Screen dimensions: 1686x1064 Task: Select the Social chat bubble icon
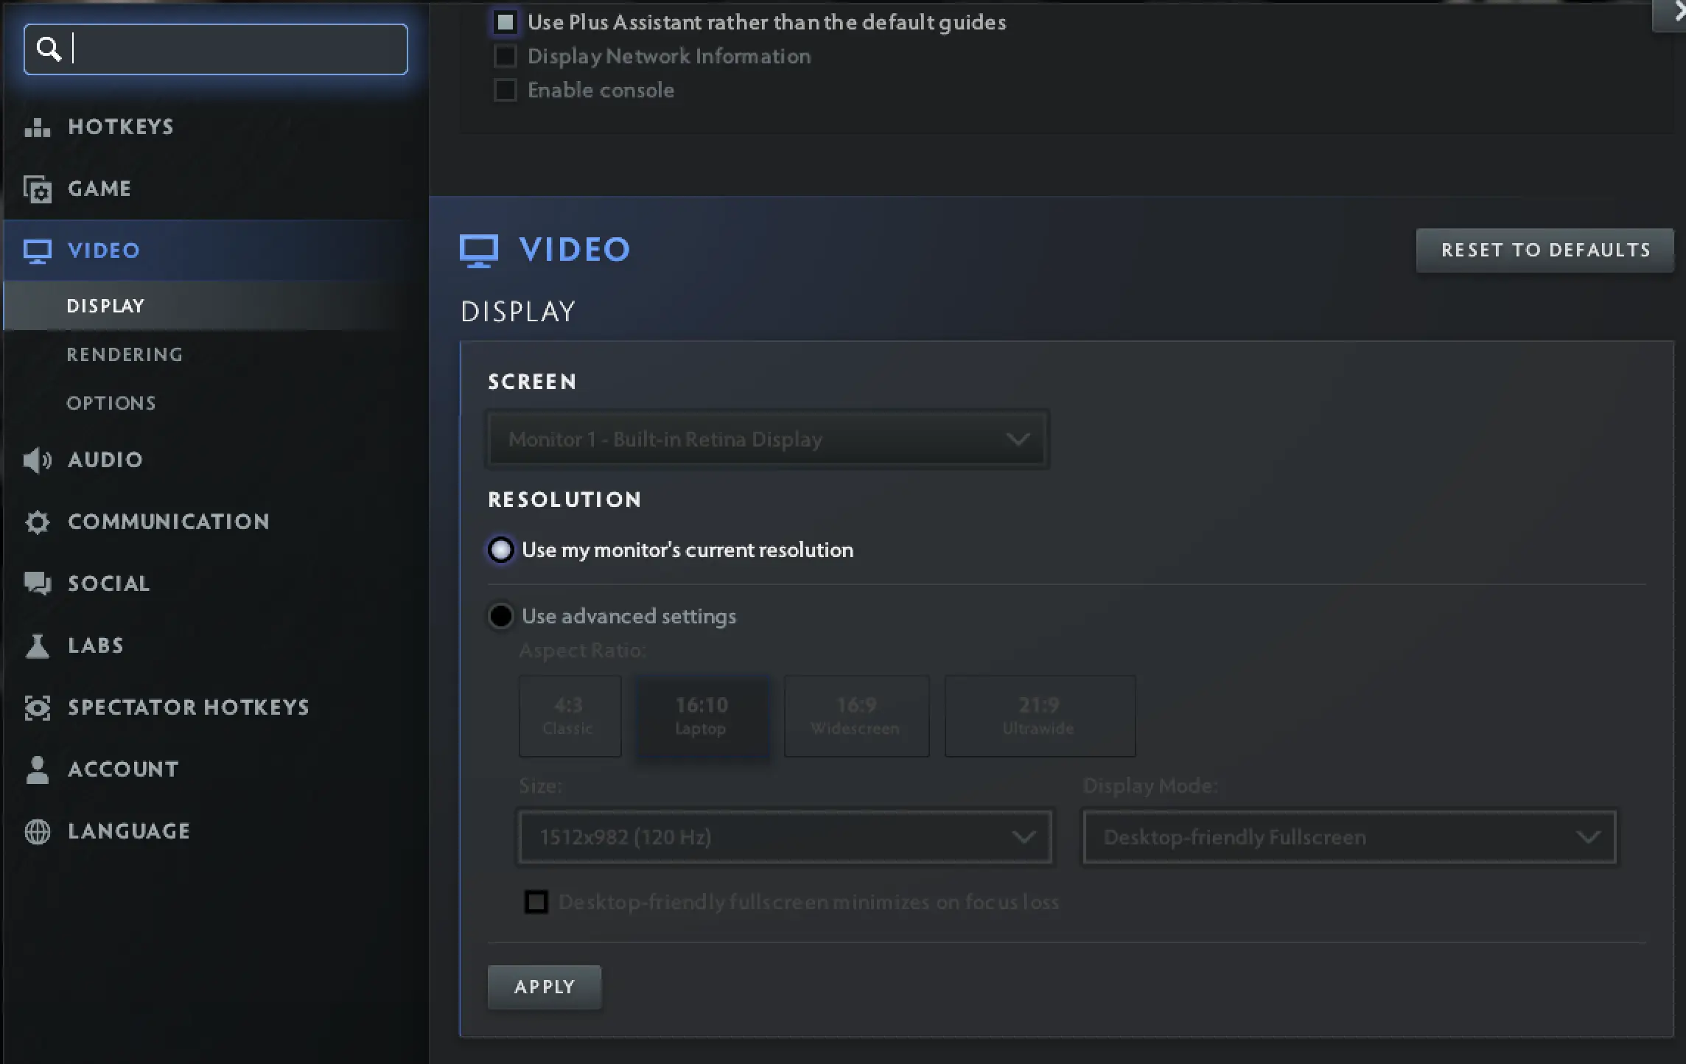click(x=37, y=584)
